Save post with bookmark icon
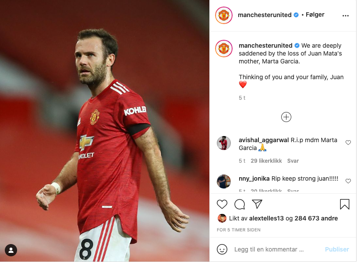Image resolution: width=357 pixels, height=262 pixels. pyautogui.click(x=344, y=204)
